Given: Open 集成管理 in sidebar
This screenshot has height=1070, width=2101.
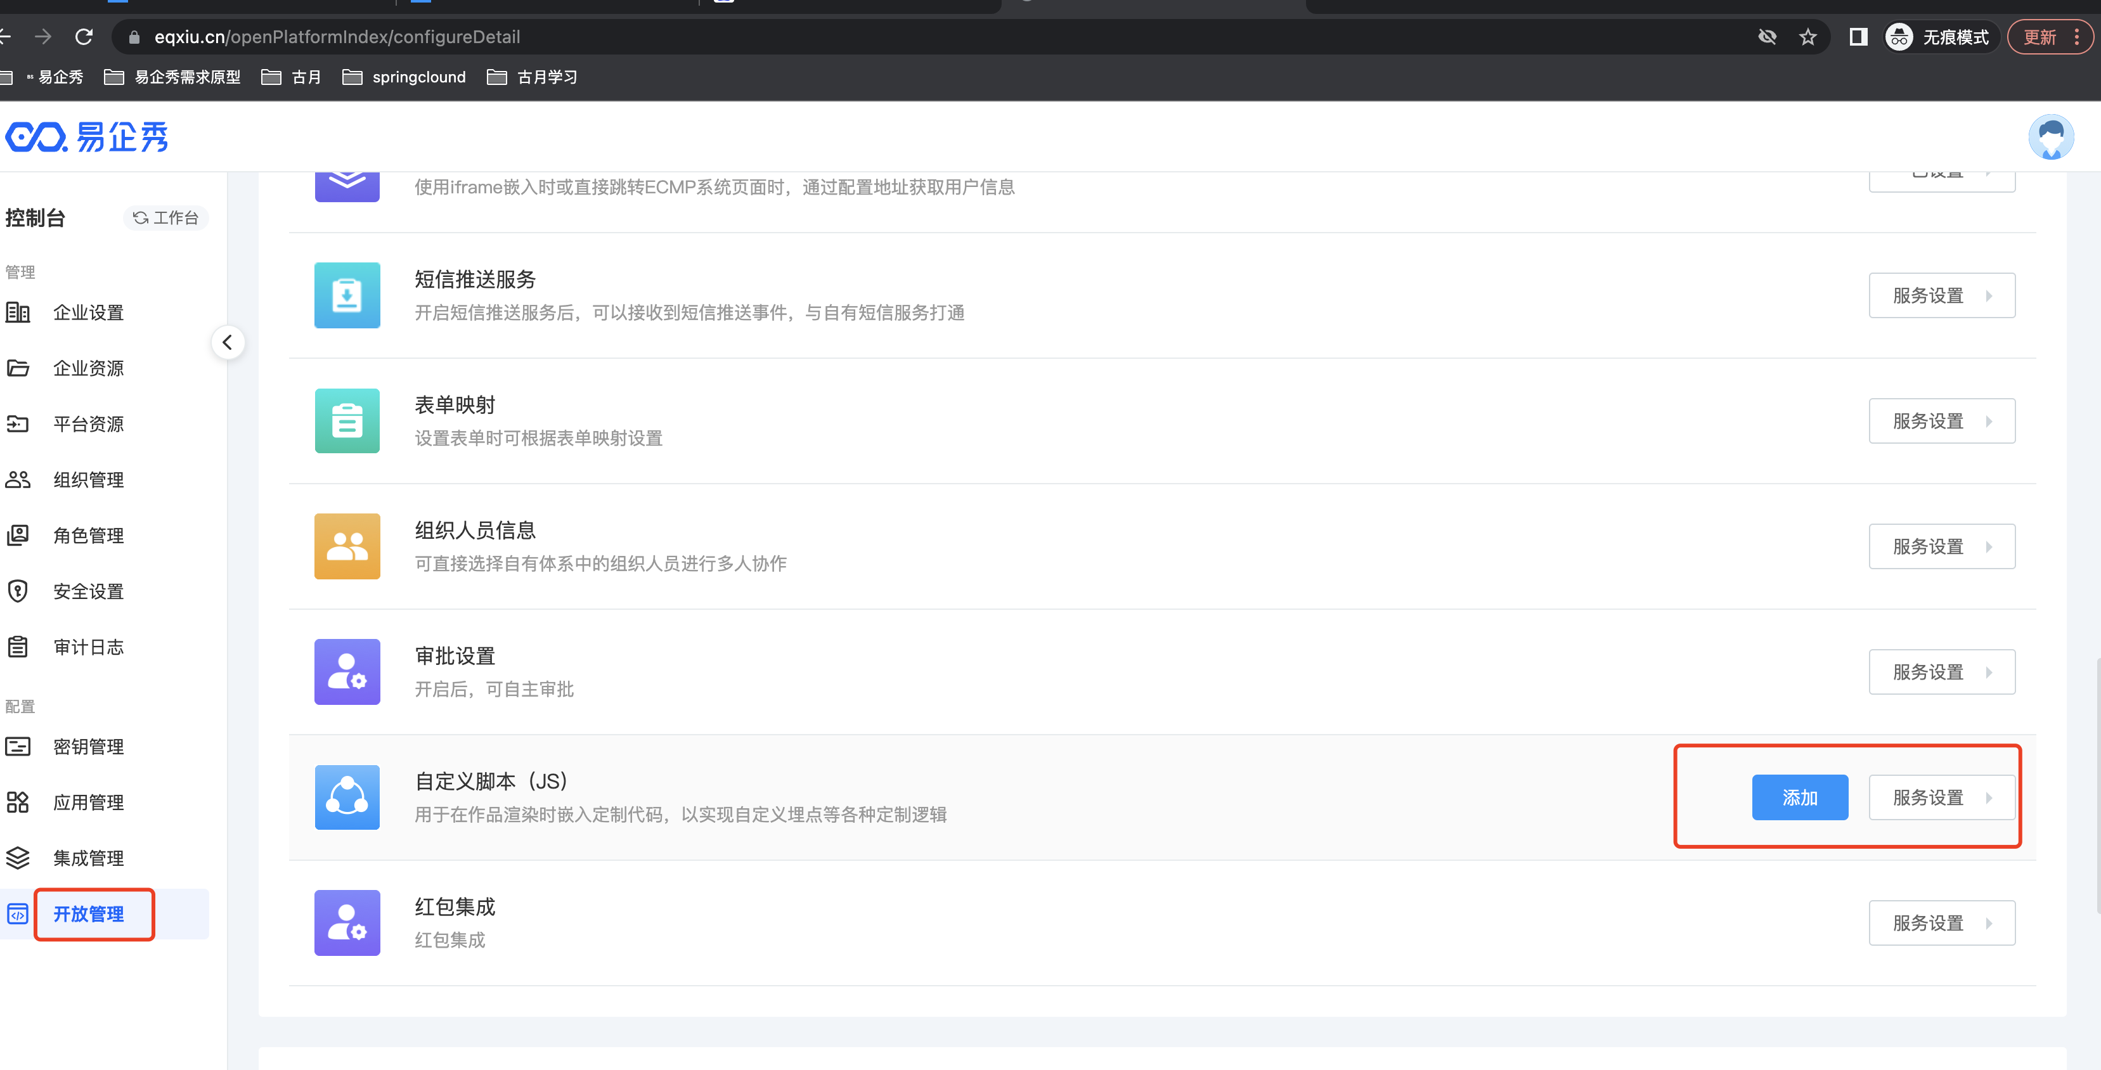Looking at the screenshot, I should click(x=88, y=858).
